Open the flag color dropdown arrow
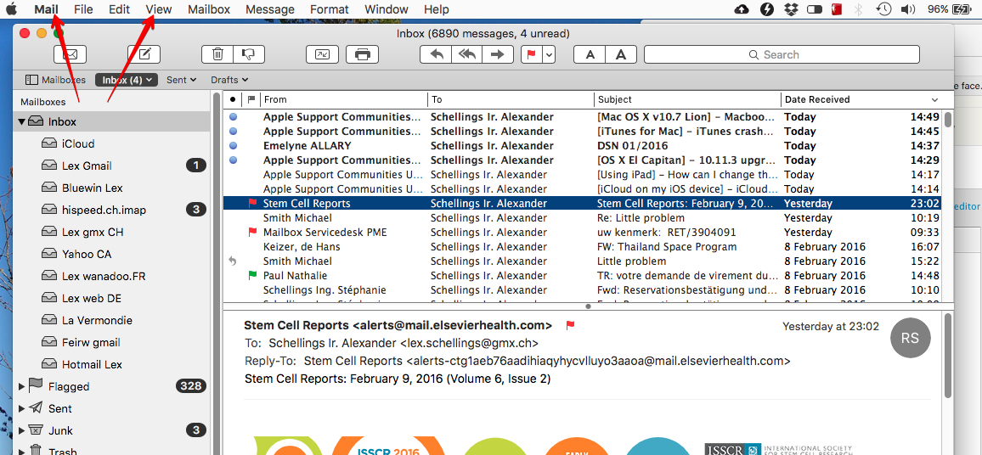Image resolution: width=982 pixels, height=455 pixels. click(x=550, y=54)
